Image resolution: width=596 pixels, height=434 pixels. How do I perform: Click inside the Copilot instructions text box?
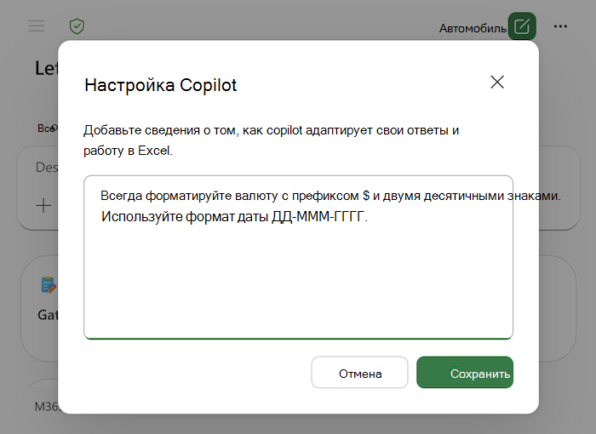tap(298, 257)
